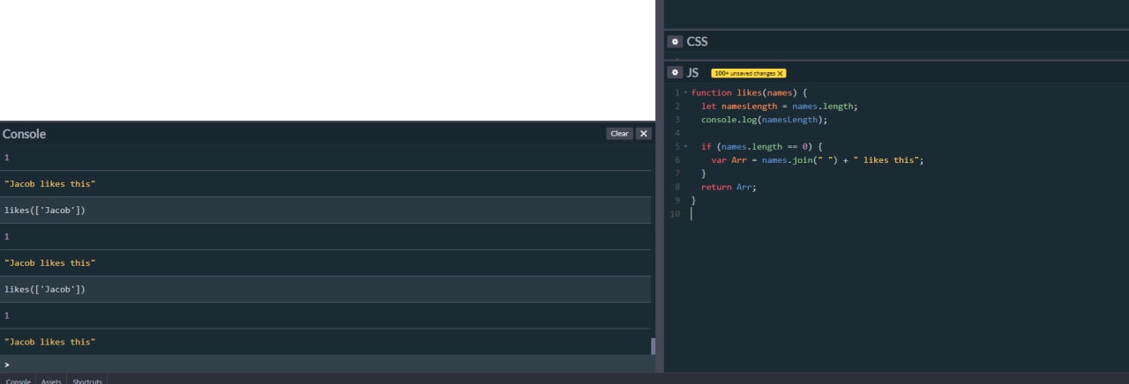Clear the console output

pyautogui.click(x=619, y=134)
